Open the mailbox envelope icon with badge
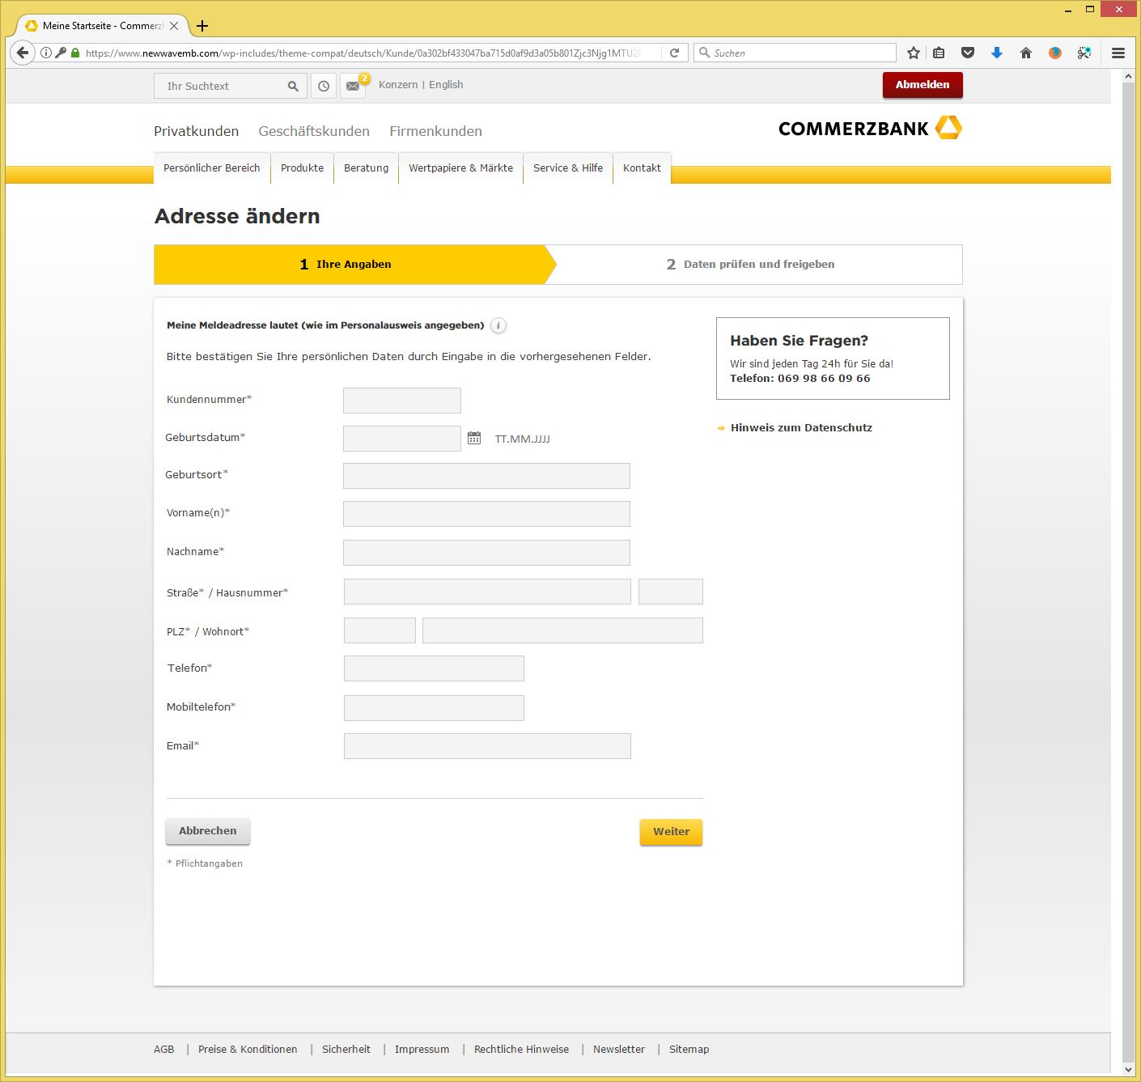 pyautogui.click(x=353, y=86)
